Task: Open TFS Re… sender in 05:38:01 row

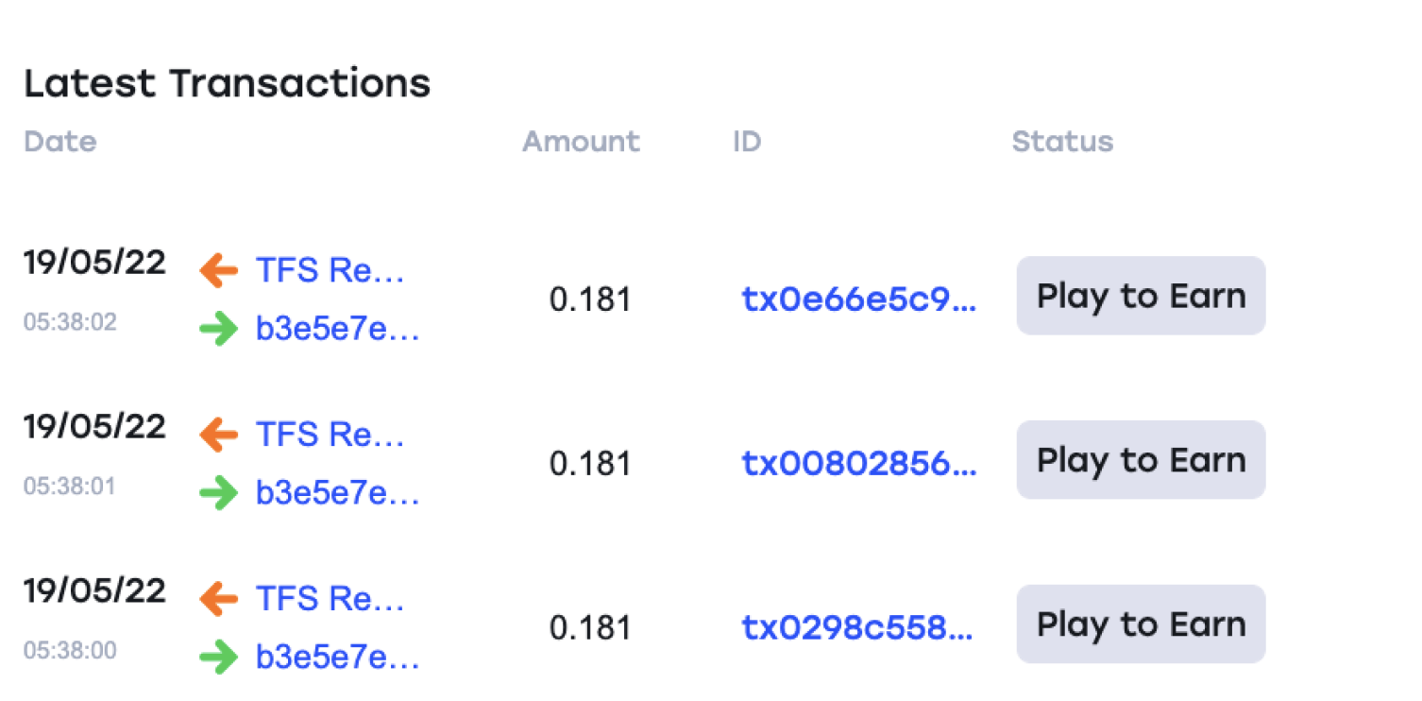Action: tap(330, 436)
